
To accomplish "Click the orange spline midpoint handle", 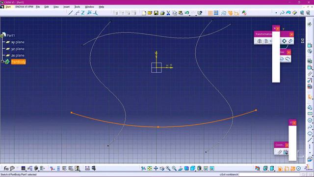I will (x=158, y=127).
